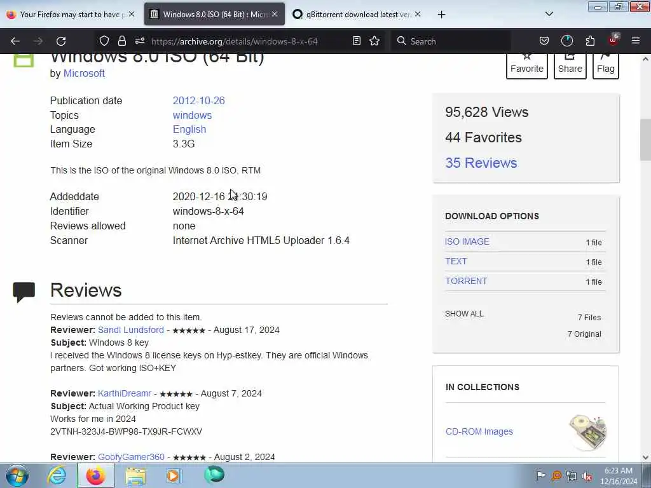Screen dimensions: 651x488
Task: Open the Windows Start menu orb
Action: tap(17, 475)
